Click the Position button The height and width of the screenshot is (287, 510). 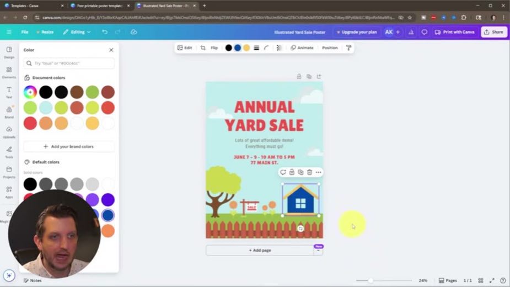(x=330, y=48)
